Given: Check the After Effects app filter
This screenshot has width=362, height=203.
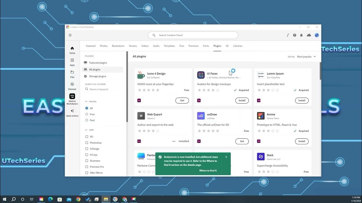Looking at the screenshot, I should coord(87,173).
